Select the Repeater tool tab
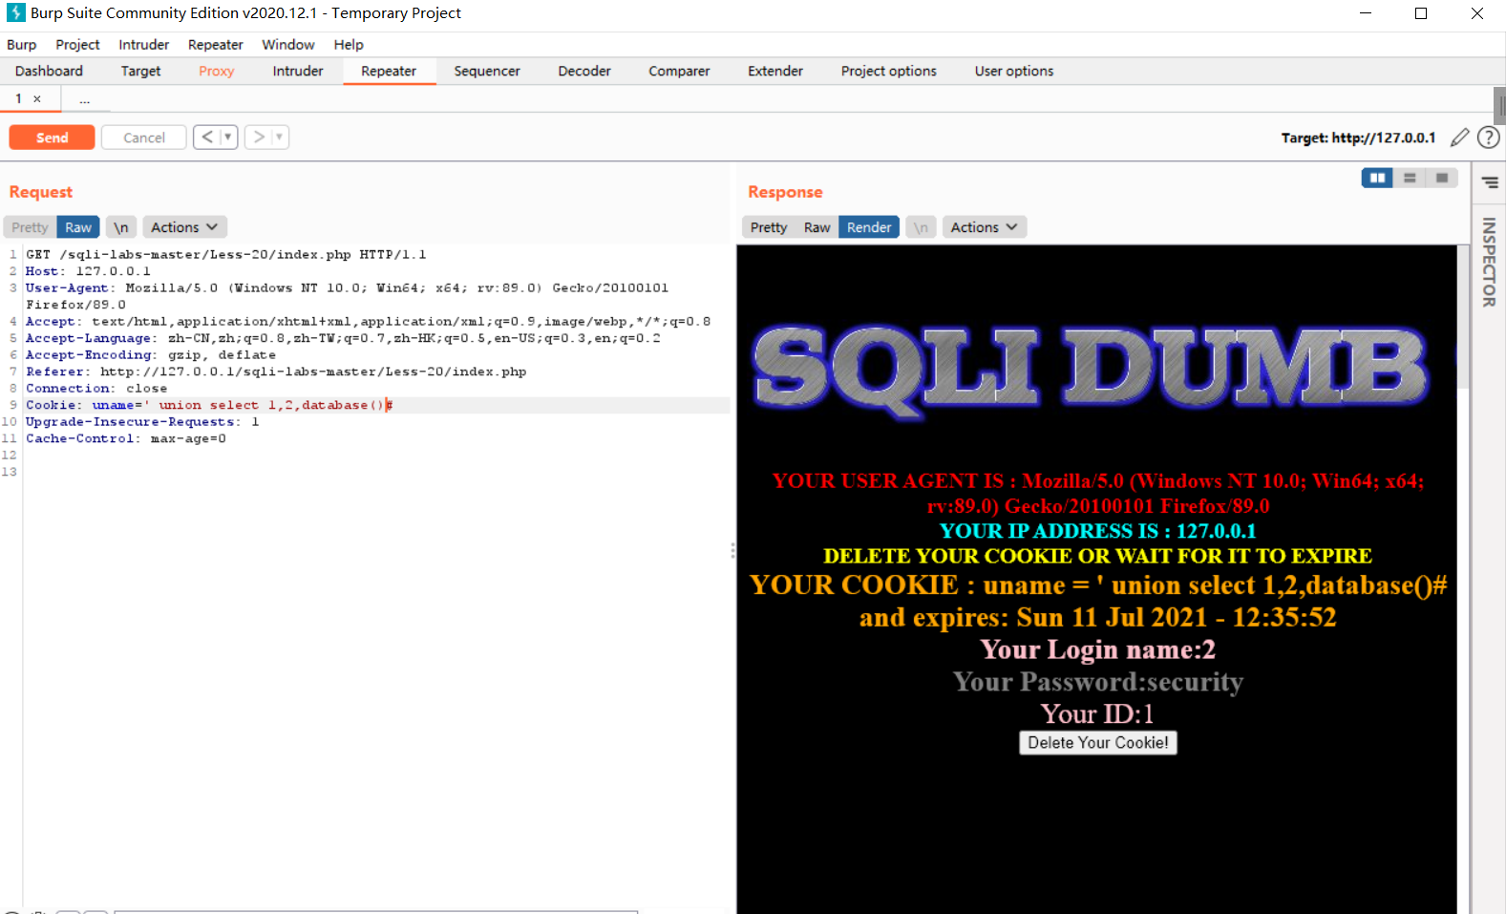 [389, 72]
